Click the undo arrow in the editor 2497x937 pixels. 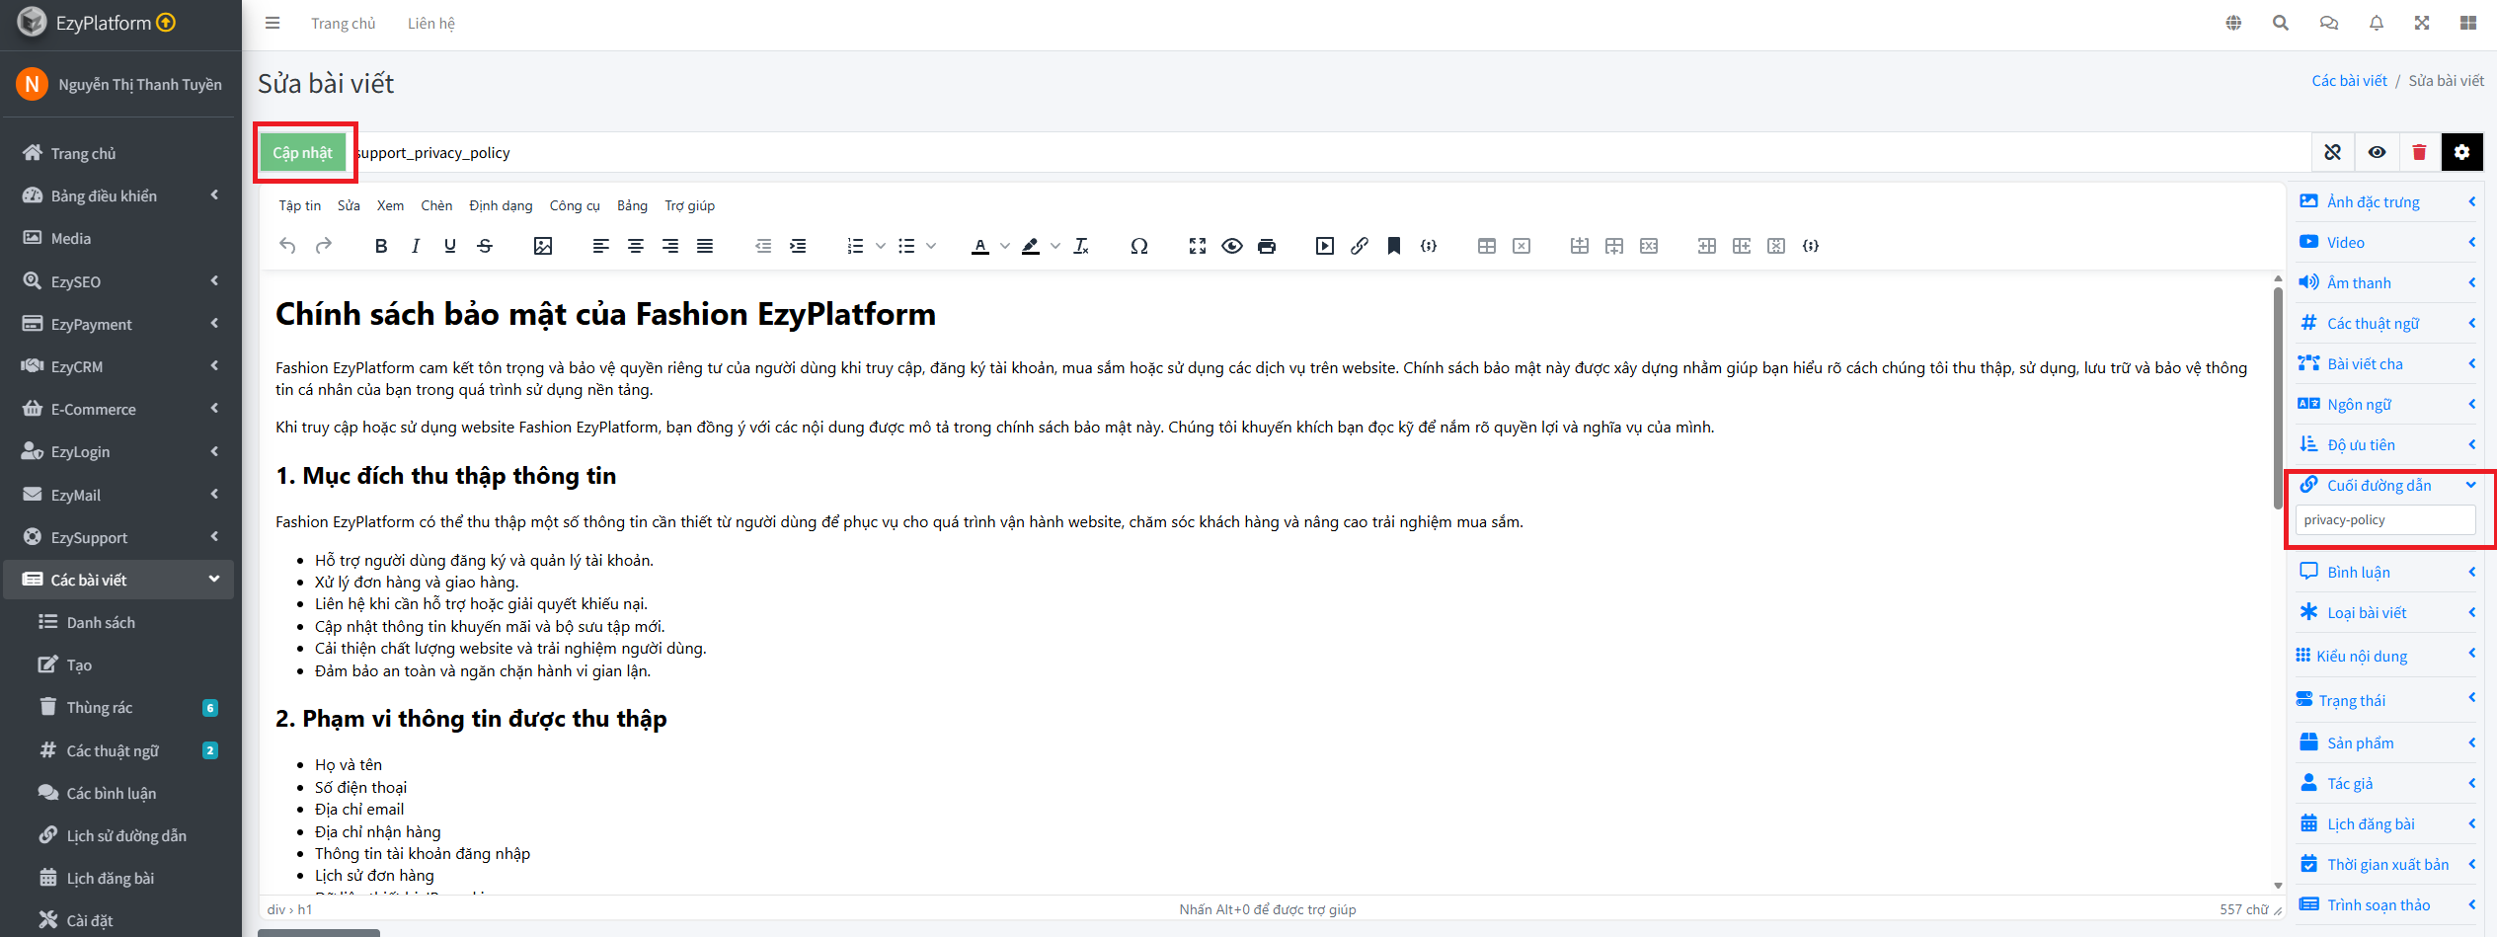point(287,246)
